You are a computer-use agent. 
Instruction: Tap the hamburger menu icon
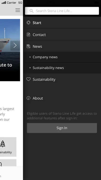pos(18,10)
